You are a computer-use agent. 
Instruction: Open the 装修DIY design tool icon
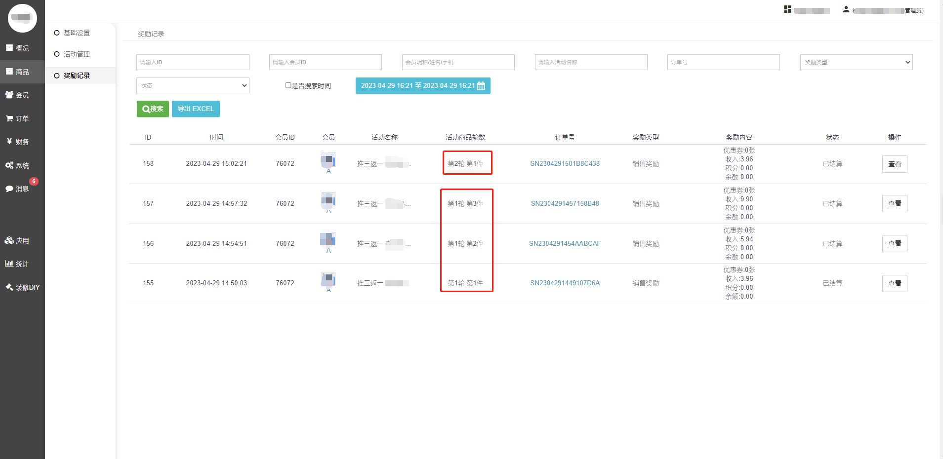[x=9, y=287]
